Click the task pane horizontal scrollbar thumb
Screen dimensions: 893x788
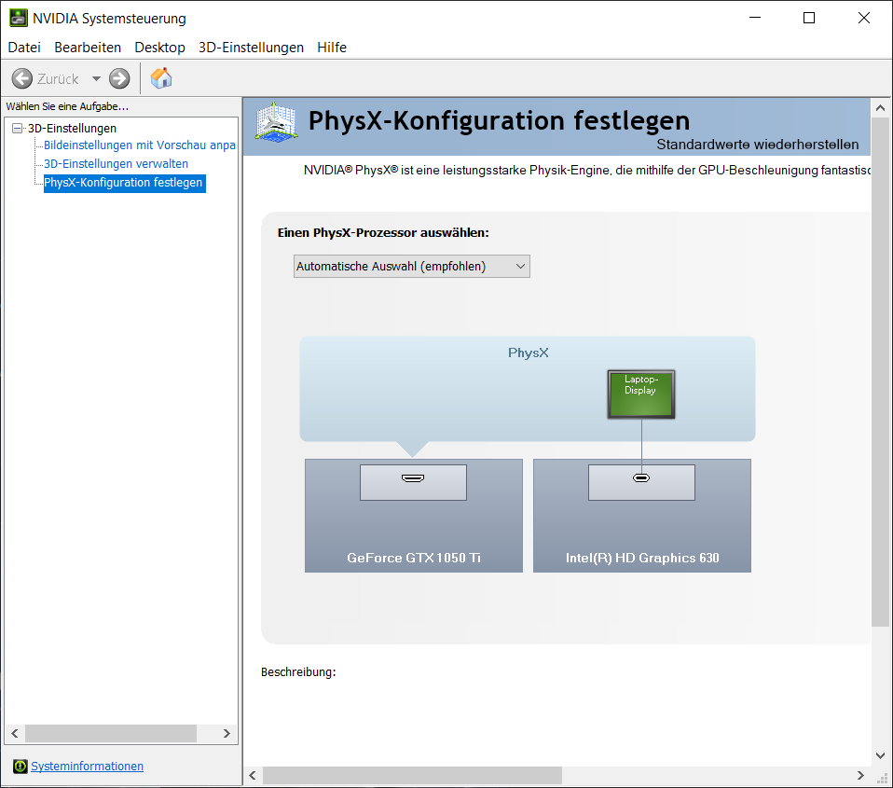click(111, 733)
